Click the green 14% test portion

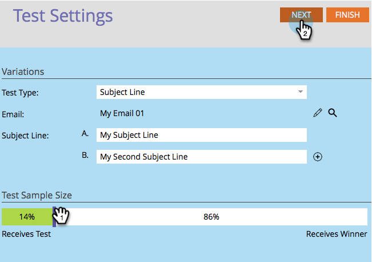(x=26, y=217)
